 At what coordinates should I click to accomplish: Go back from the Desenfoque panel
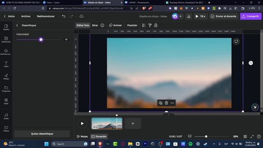pos(17,25)
